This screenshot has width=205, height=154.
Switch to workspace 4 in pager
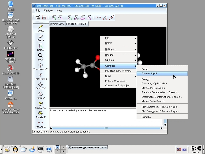click(63, 151)
